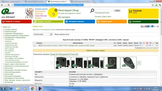Open media player icon in taskbar
Image resolution: width=162 pixels, height=91 pixels.
point(25,89)
